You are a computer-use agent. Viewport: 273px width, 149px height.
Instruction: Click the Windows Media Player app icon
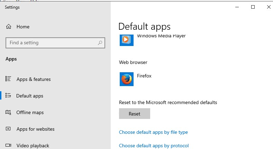point(126,40)
